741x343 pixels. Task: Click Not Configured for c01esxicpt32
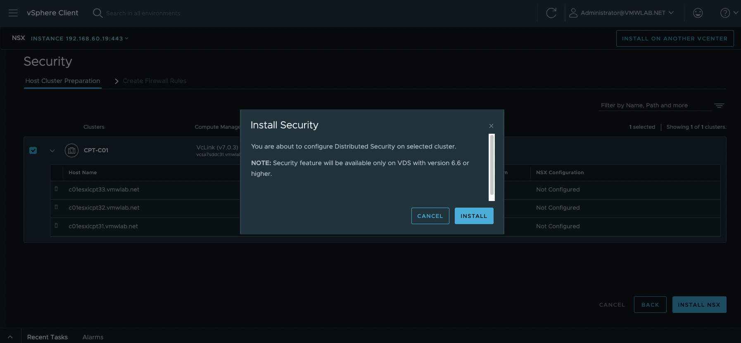558,208
